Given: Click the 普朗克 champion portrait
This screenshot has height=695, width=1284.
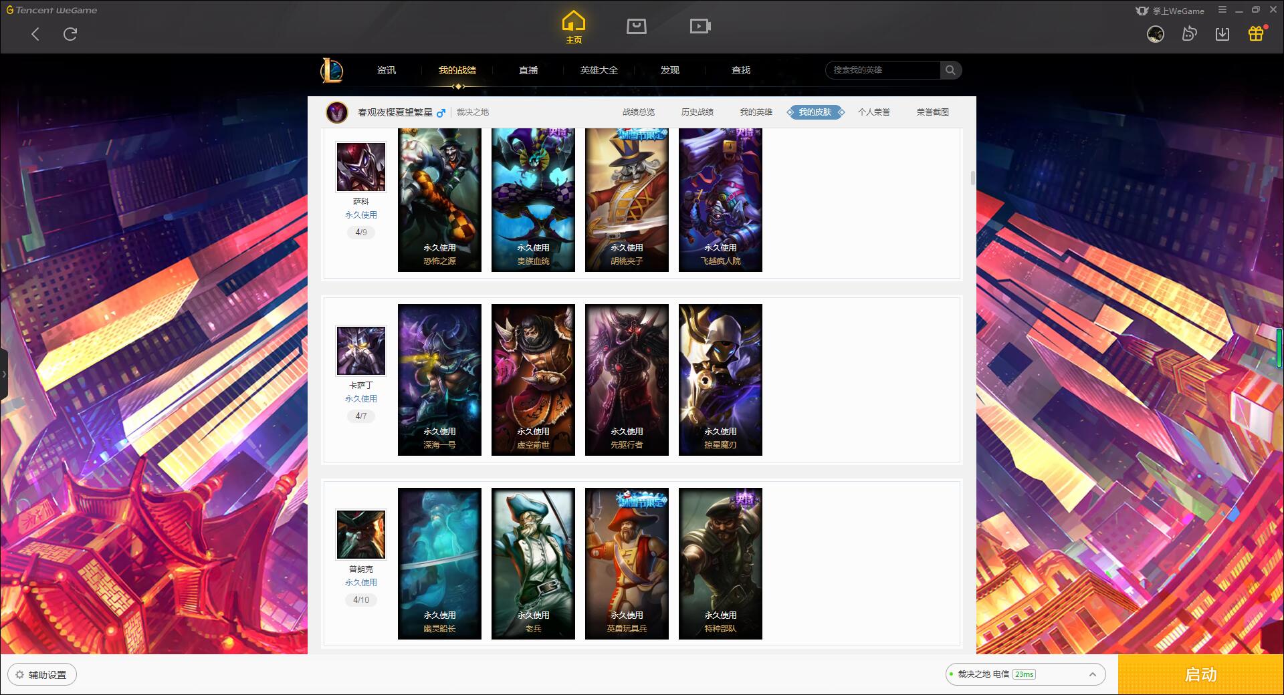Looking at the screenshot, I should coord(361,535).
